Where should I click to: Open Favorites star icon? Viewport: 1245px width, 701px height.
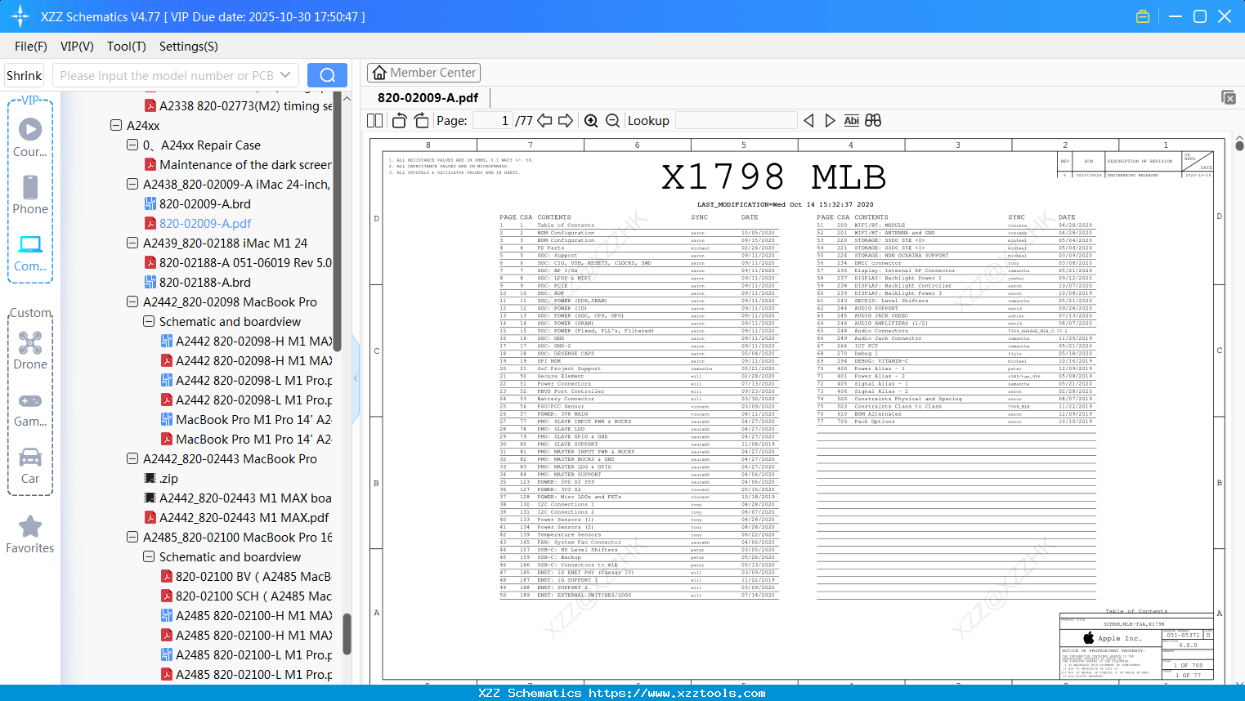tap(30, 534)
